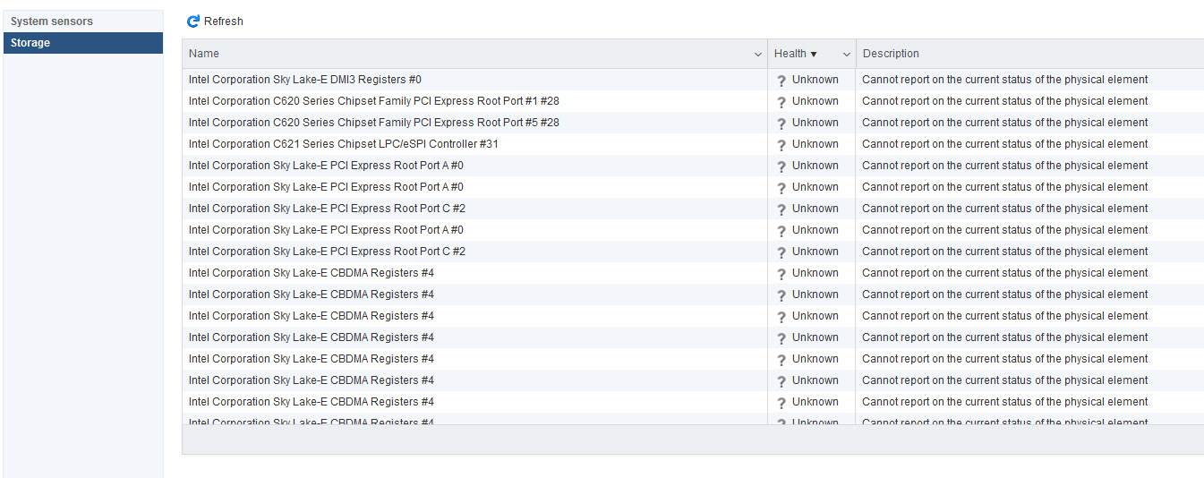This screenshot has width=1204, height=478.
Task: Click question mark icon for DMI3 Registers #0
Action: tap(781, 81)
